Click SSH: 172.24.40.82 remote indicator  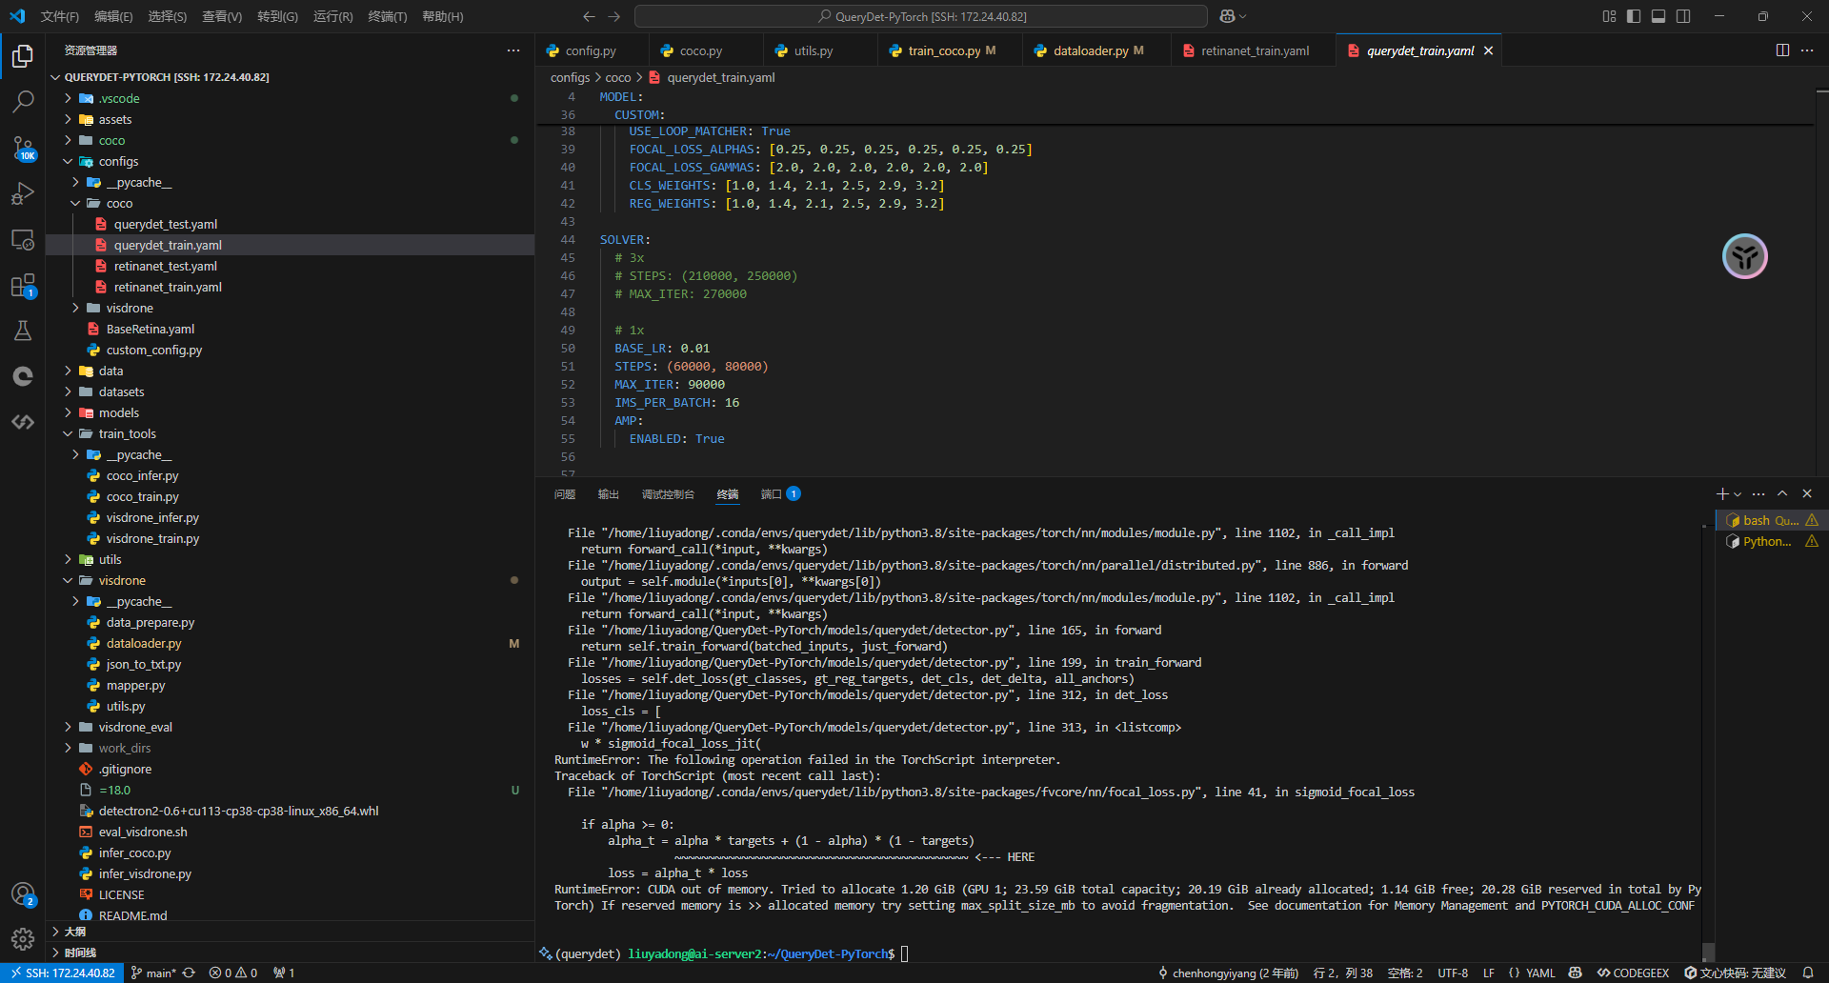(x=62, y=973)
